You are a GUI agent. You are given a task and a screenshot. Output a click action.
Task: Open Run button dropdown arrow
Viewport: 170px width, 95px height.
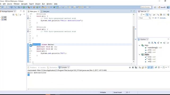pyautogui.click(x=26, y=7)
